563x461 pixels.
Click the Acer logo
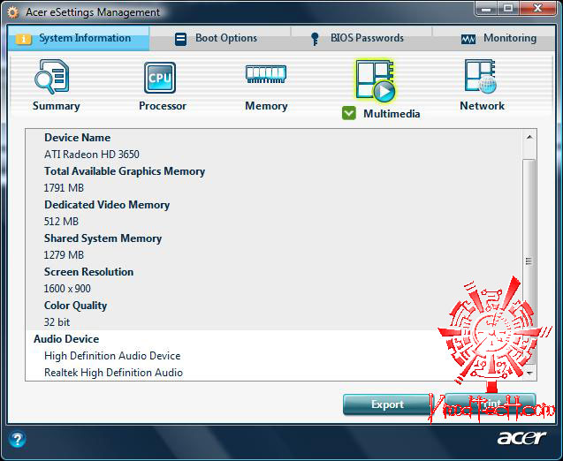[521, 438]
